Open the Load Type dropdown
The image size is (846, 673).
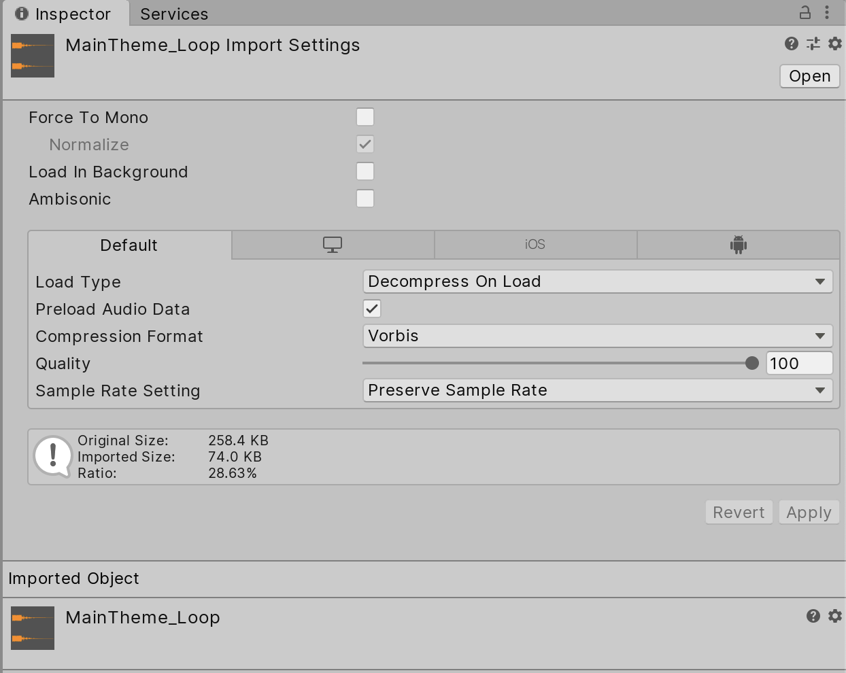(x=598, y=281)
